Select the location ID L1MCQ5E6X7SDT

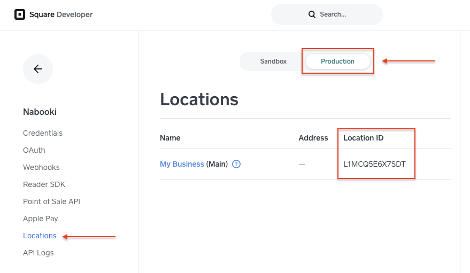point(374,164)
